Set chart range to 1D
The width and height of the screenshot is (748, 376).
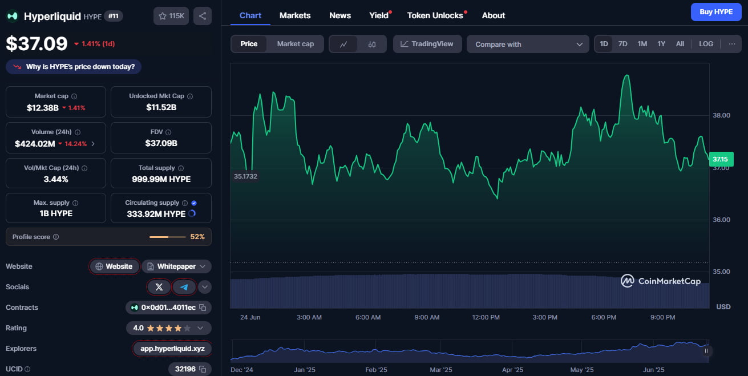604,44
